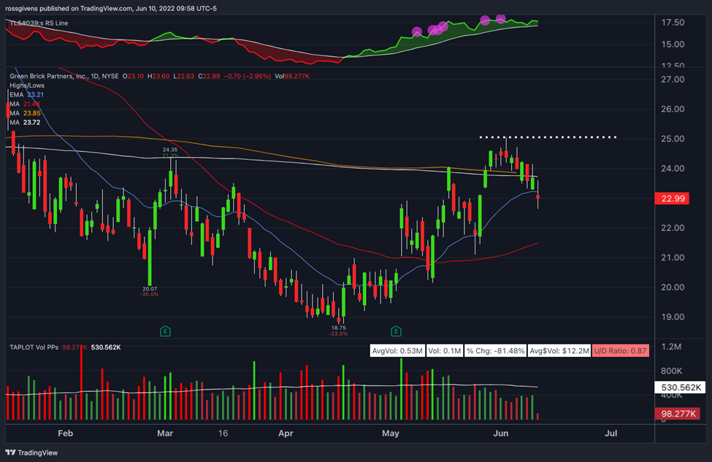Click 15.00 on the RS Line scale
The image size is (712, 462).
click(x=673, y=44)
